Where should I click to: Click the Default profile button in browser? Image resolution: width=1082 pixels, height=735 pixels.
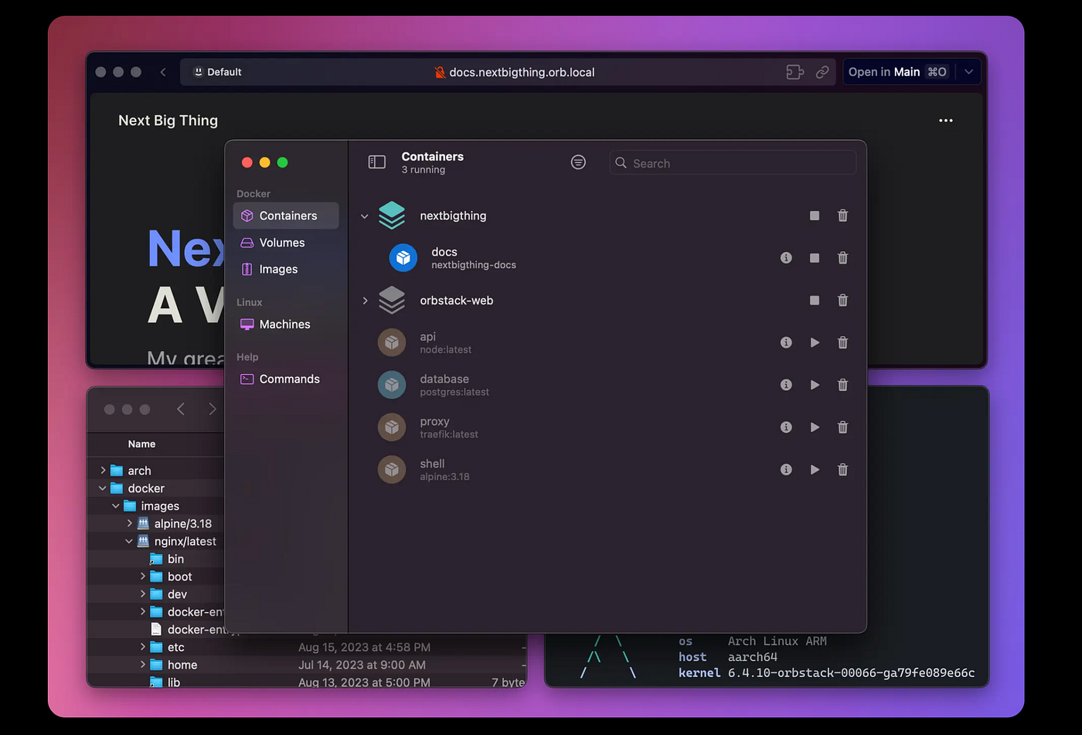[217, 72]
